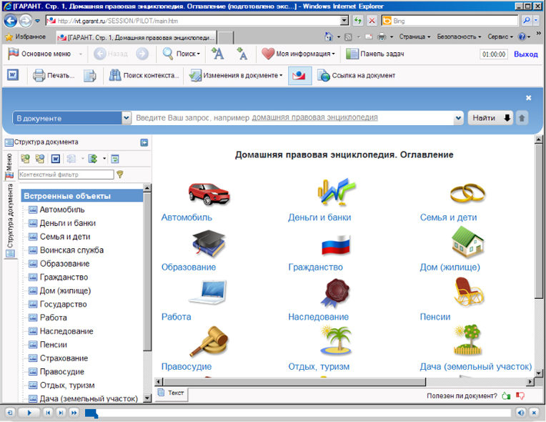Close the blue search panel
This screenshot has height=422, width=546.
528,98
